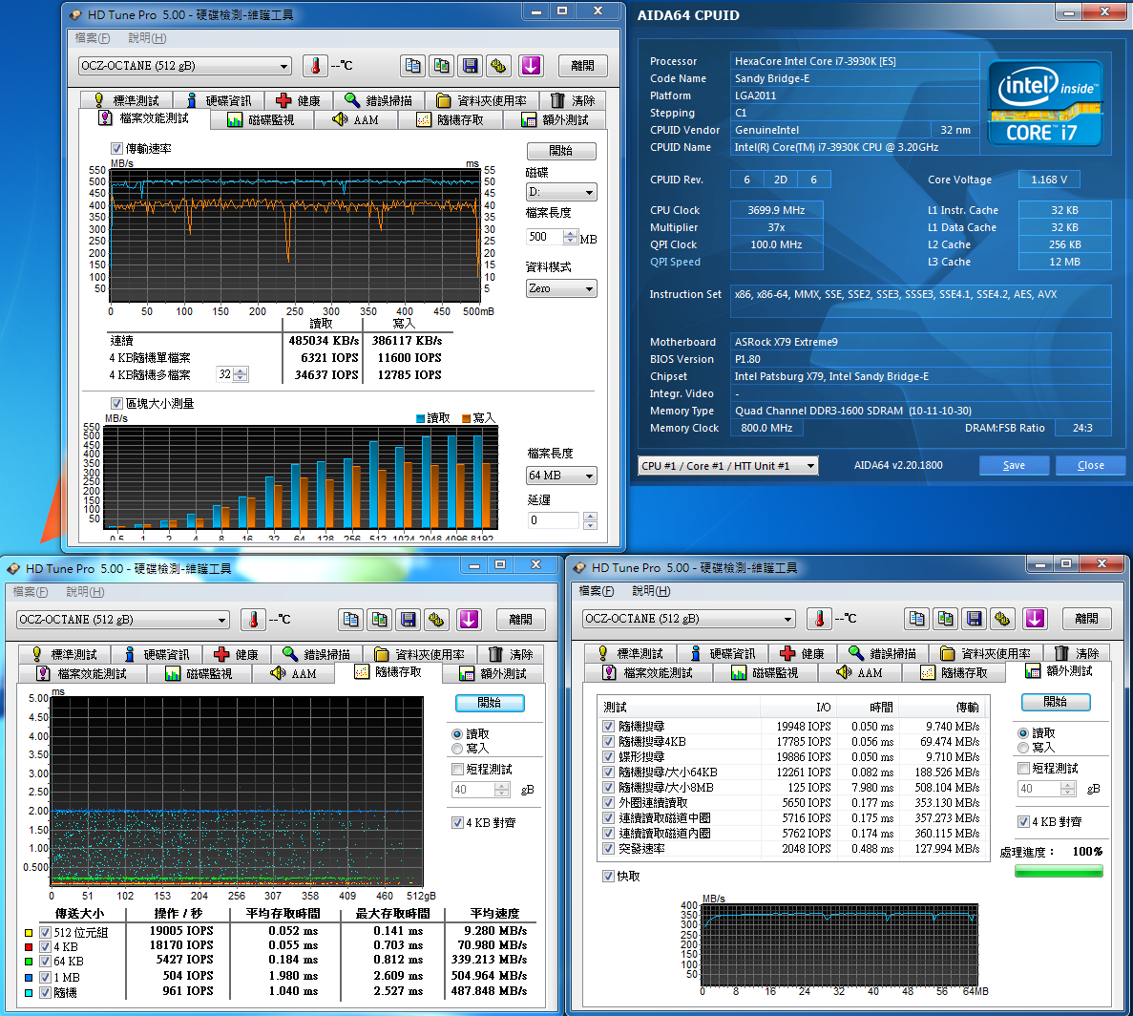Click purple arrow icon in bottom-left HD Tune window

[469, 620]
